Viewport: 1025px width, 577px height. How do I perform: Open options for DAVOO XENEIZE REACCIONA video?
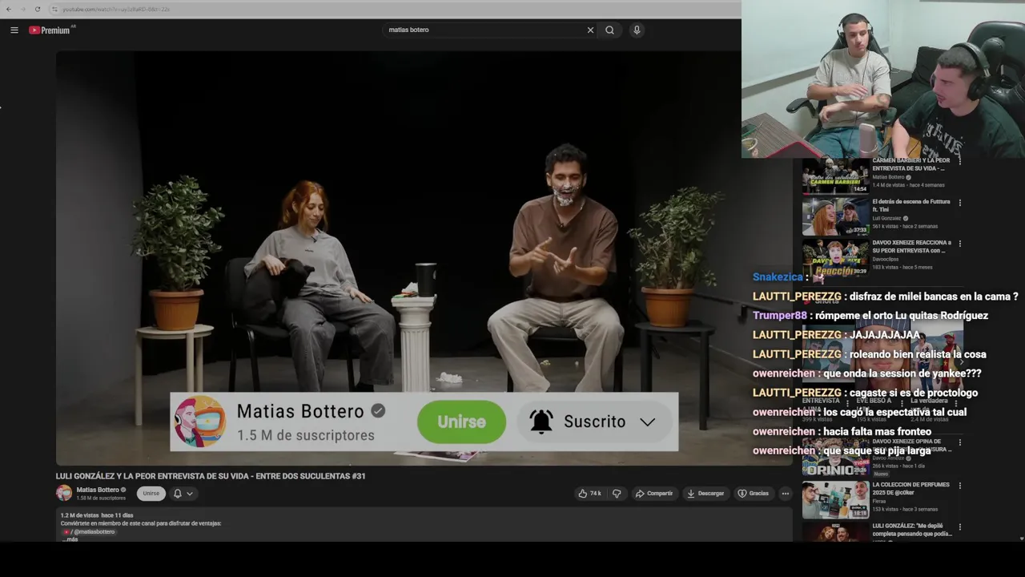[x=959, y=244]
